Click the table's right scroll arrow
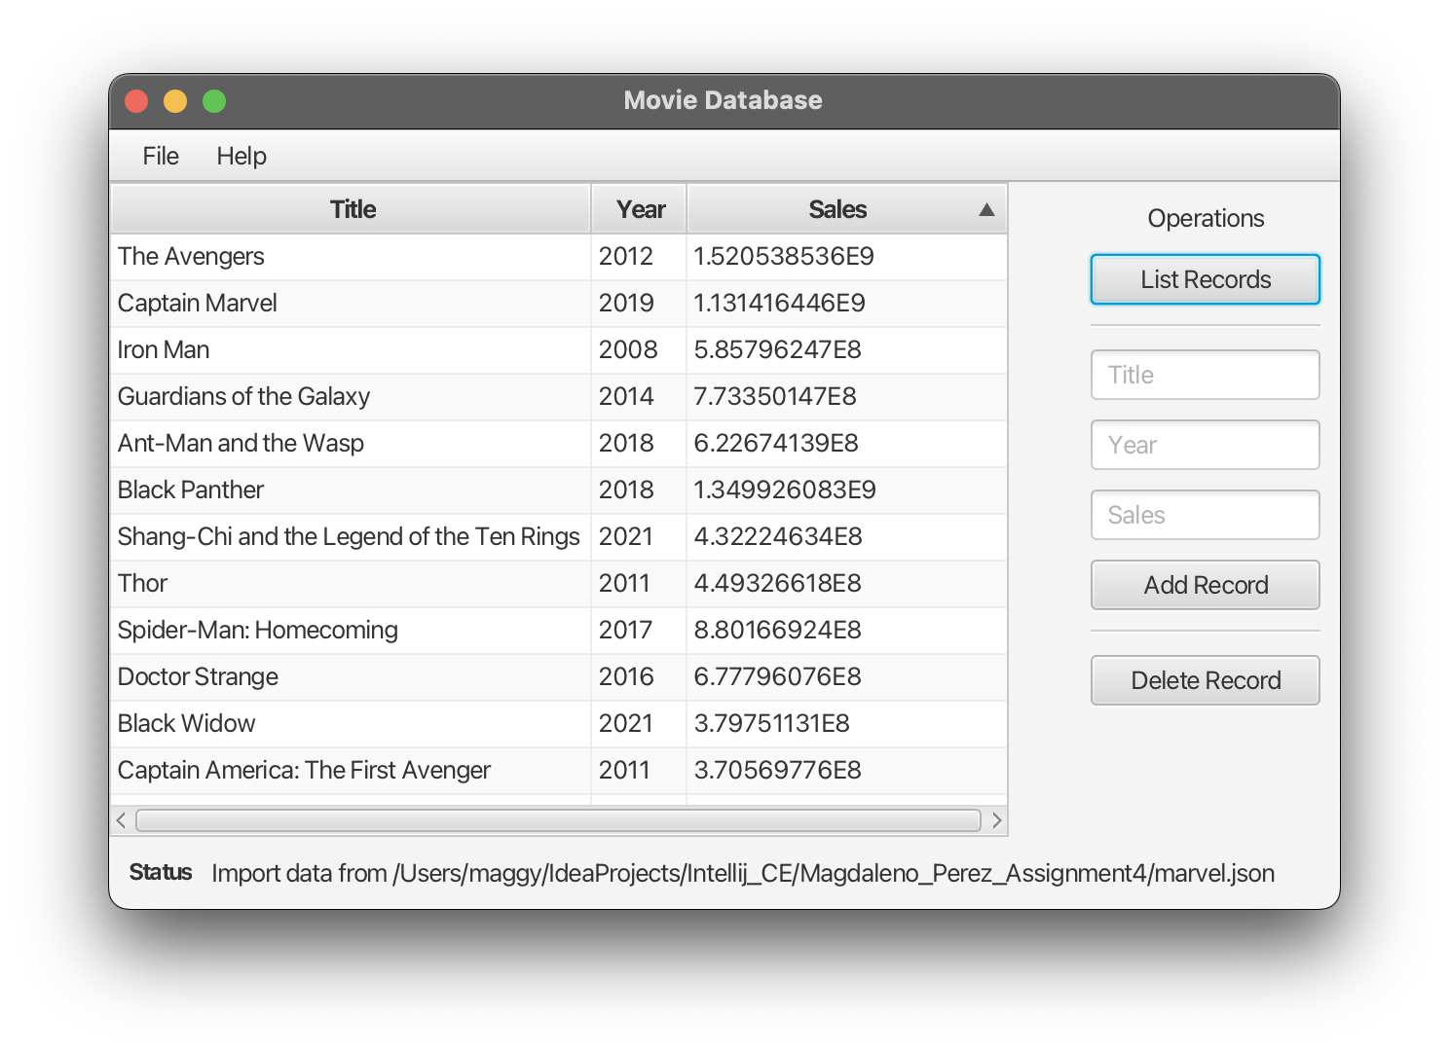The image size is (1449, 1053). (996, 820)
